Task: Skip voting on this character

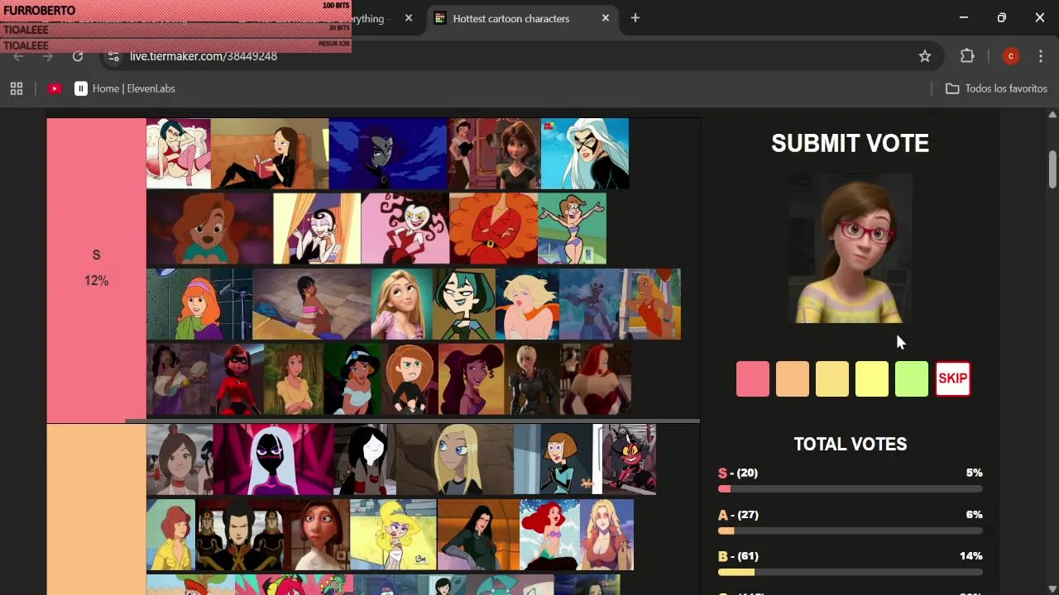Action: (952, 379)
